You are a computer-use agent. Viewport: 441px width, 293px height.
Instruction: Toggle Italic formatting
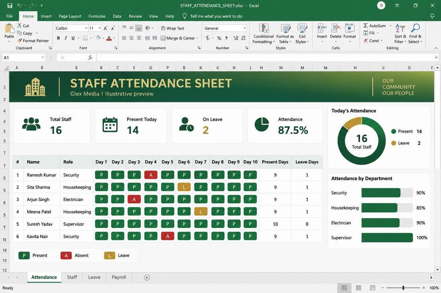65,38
